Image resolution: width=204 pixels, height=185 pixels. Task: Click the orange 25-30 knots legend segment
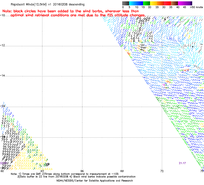161,3
